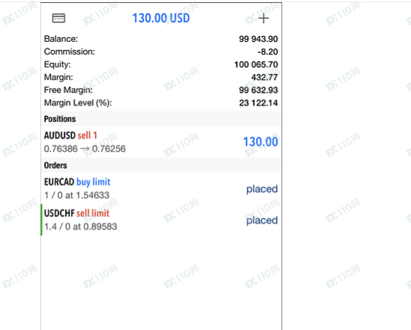
Task: Open the EURCAD buy limit order
Action: [x=161, y=189]
